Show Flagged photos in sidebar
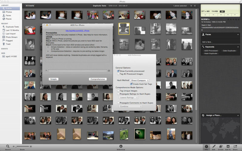Viewport: 242px width, 151px height. point(9,41)
